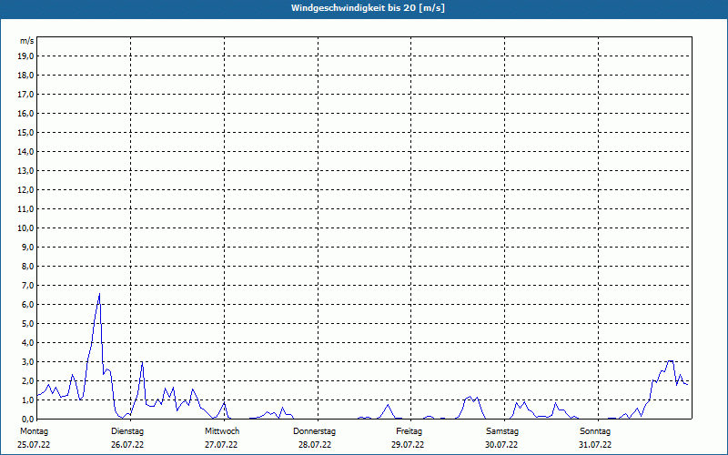Click the date 31.07.22
The image size is (728, 455).
pos(595,445)
